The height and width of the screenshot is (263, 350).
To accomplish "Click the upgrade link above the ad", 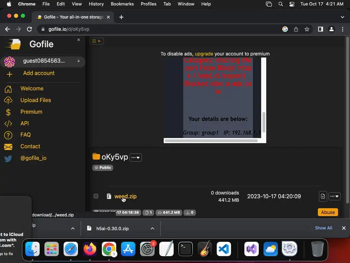I will (x=204, y=54).
